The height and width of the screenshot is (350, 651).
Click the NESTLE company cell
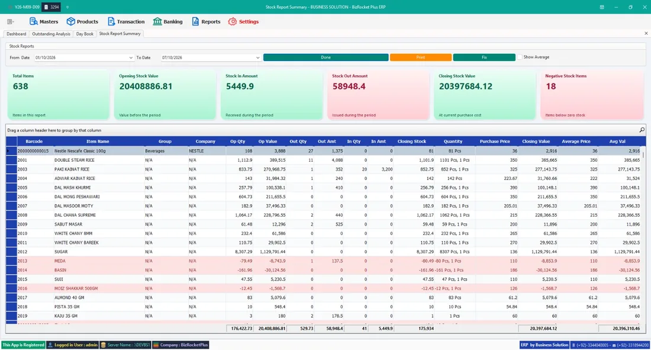[x=207, y=151]
